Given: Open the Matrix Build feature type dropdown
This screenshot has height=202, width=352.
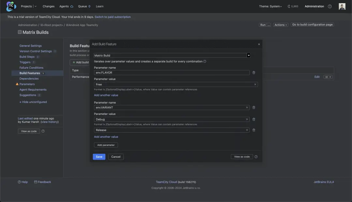Looking at the screenshot, I should click(248, 55).
